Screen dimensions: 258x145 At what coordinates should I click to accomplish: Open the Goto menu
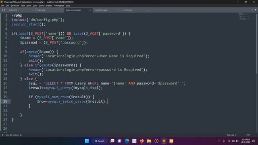(x=35, y=6)
